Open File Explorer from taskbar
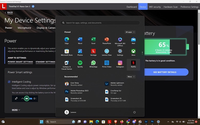 (x=91, y=122)
